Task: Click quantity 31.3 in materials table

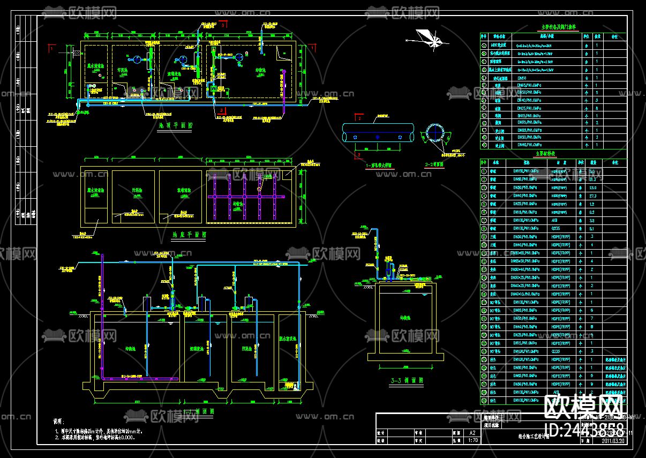Action: point(592,179)
